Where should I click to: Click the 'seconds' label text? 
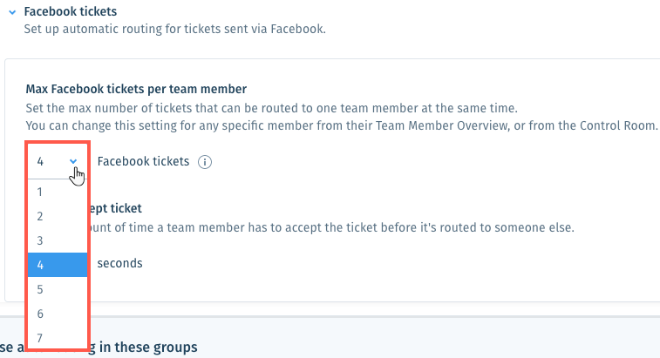click(x=120, y=263)
